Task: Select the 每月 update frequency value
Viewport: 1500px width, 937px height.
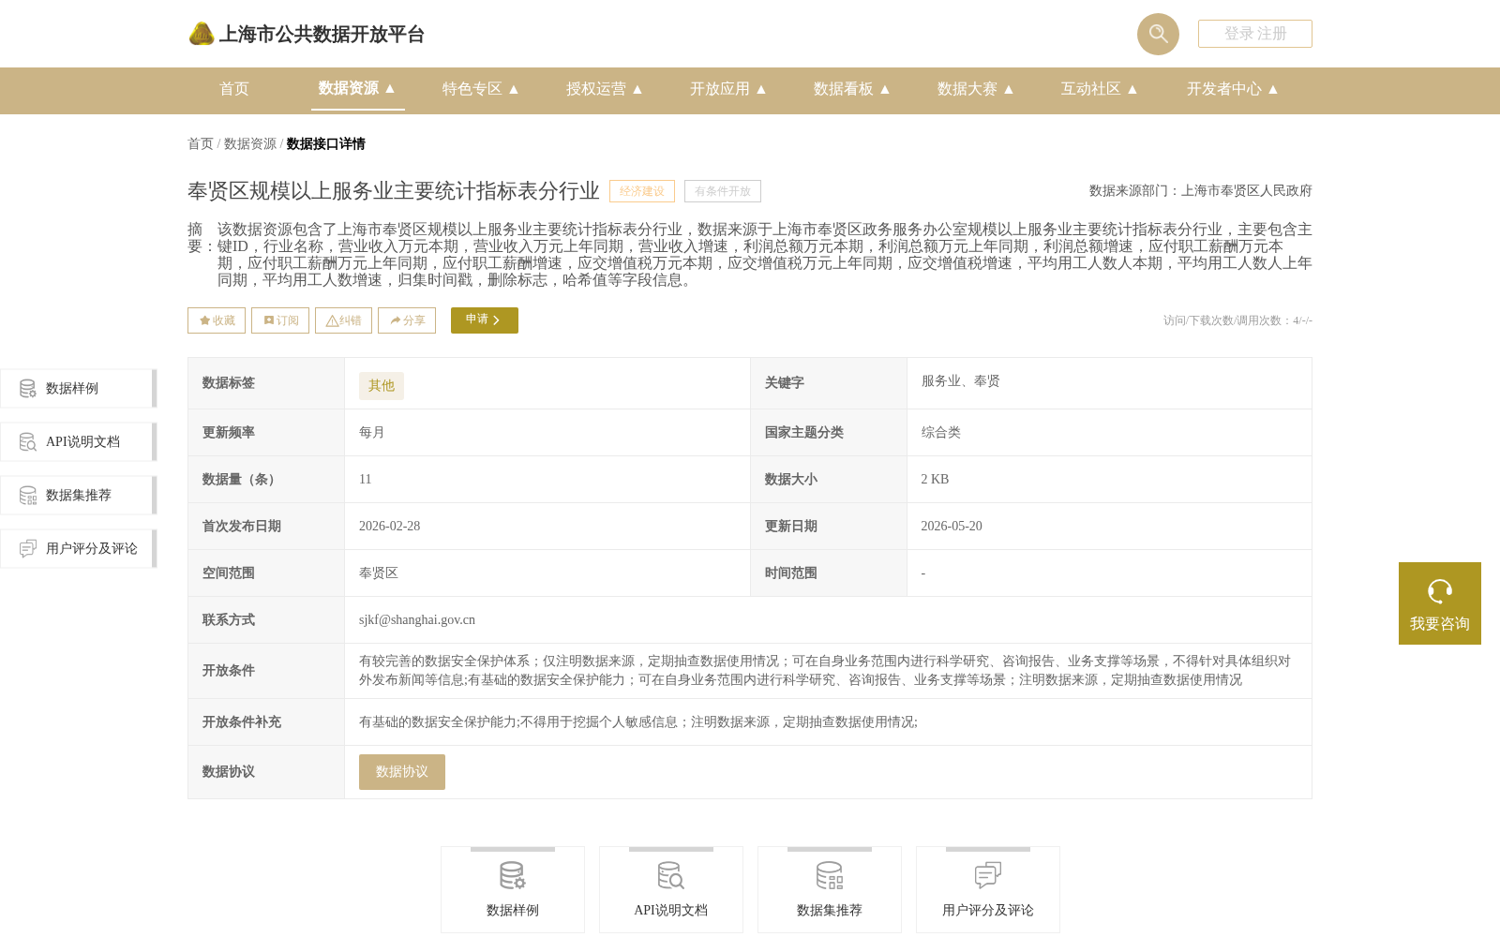Action: coord(372,433)
